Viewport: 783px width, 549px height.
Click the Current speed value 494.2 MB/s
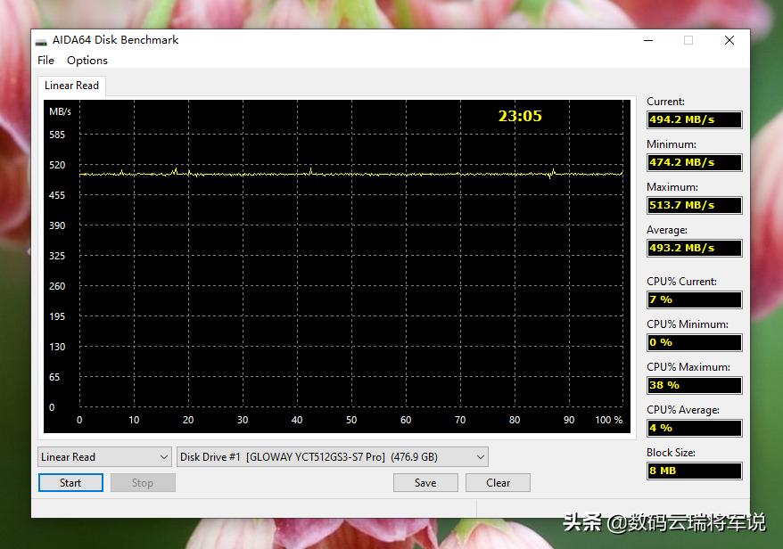tap(694, 119)
